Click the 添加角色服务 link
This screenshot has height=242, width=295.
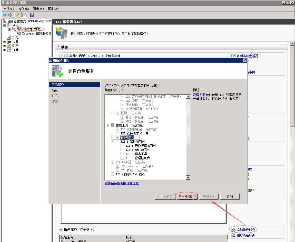pyautogui.click(x=246, y=230)
